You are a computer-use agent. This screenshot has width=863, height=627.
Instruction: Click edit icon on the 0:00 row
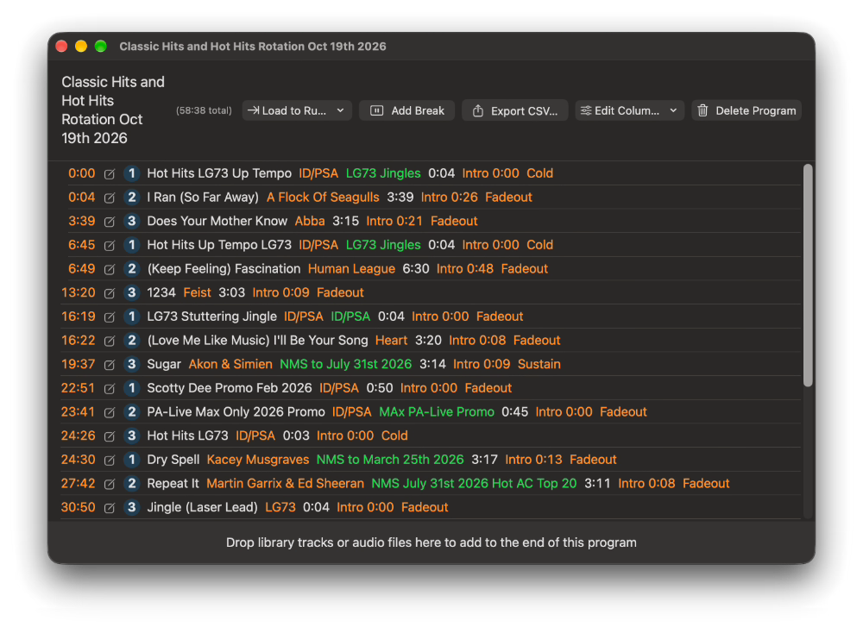pyautogui.click(x=110, y=174)
